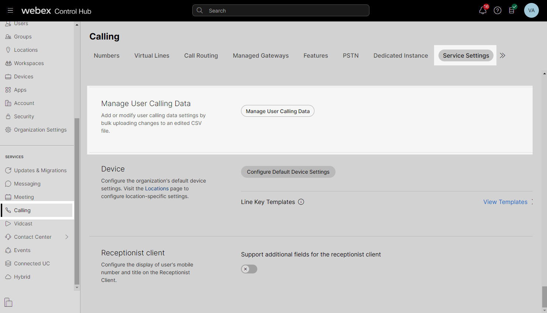
Task: Click the main page scroll up arrow
Action: (x=544, y=74)
